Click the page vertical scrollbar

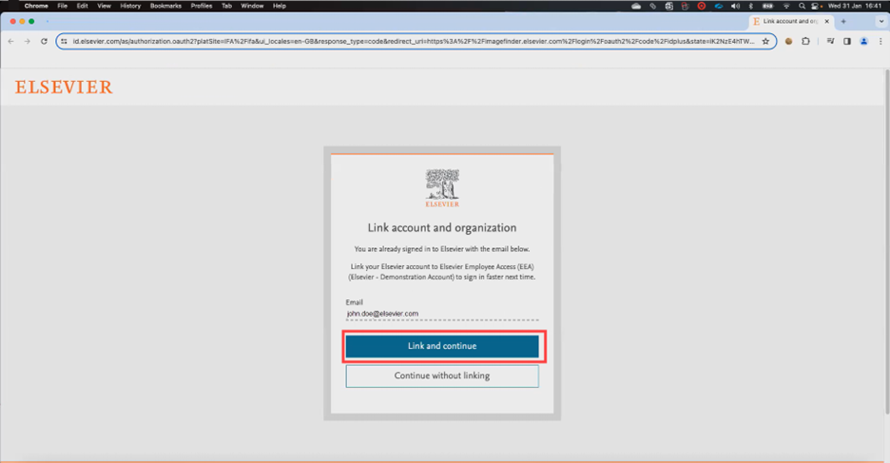[x=886, y=242]
